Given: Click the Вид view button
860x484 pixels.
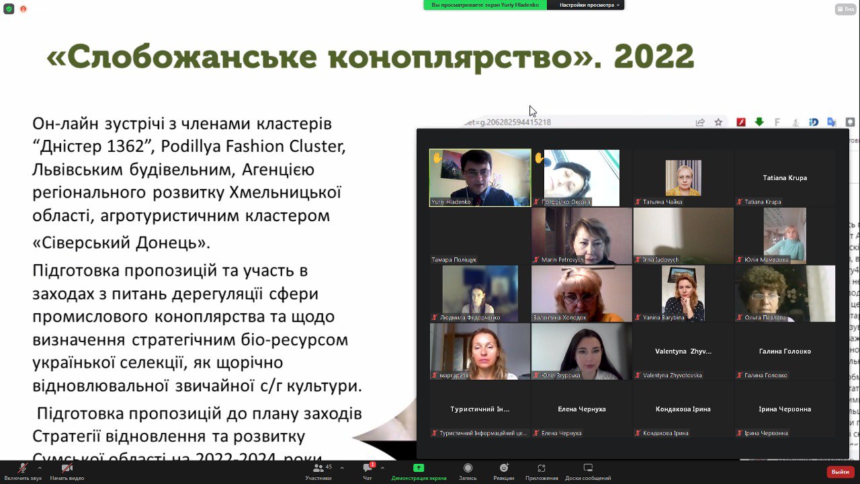Looking at the screenshot, I should click(845, 9).
